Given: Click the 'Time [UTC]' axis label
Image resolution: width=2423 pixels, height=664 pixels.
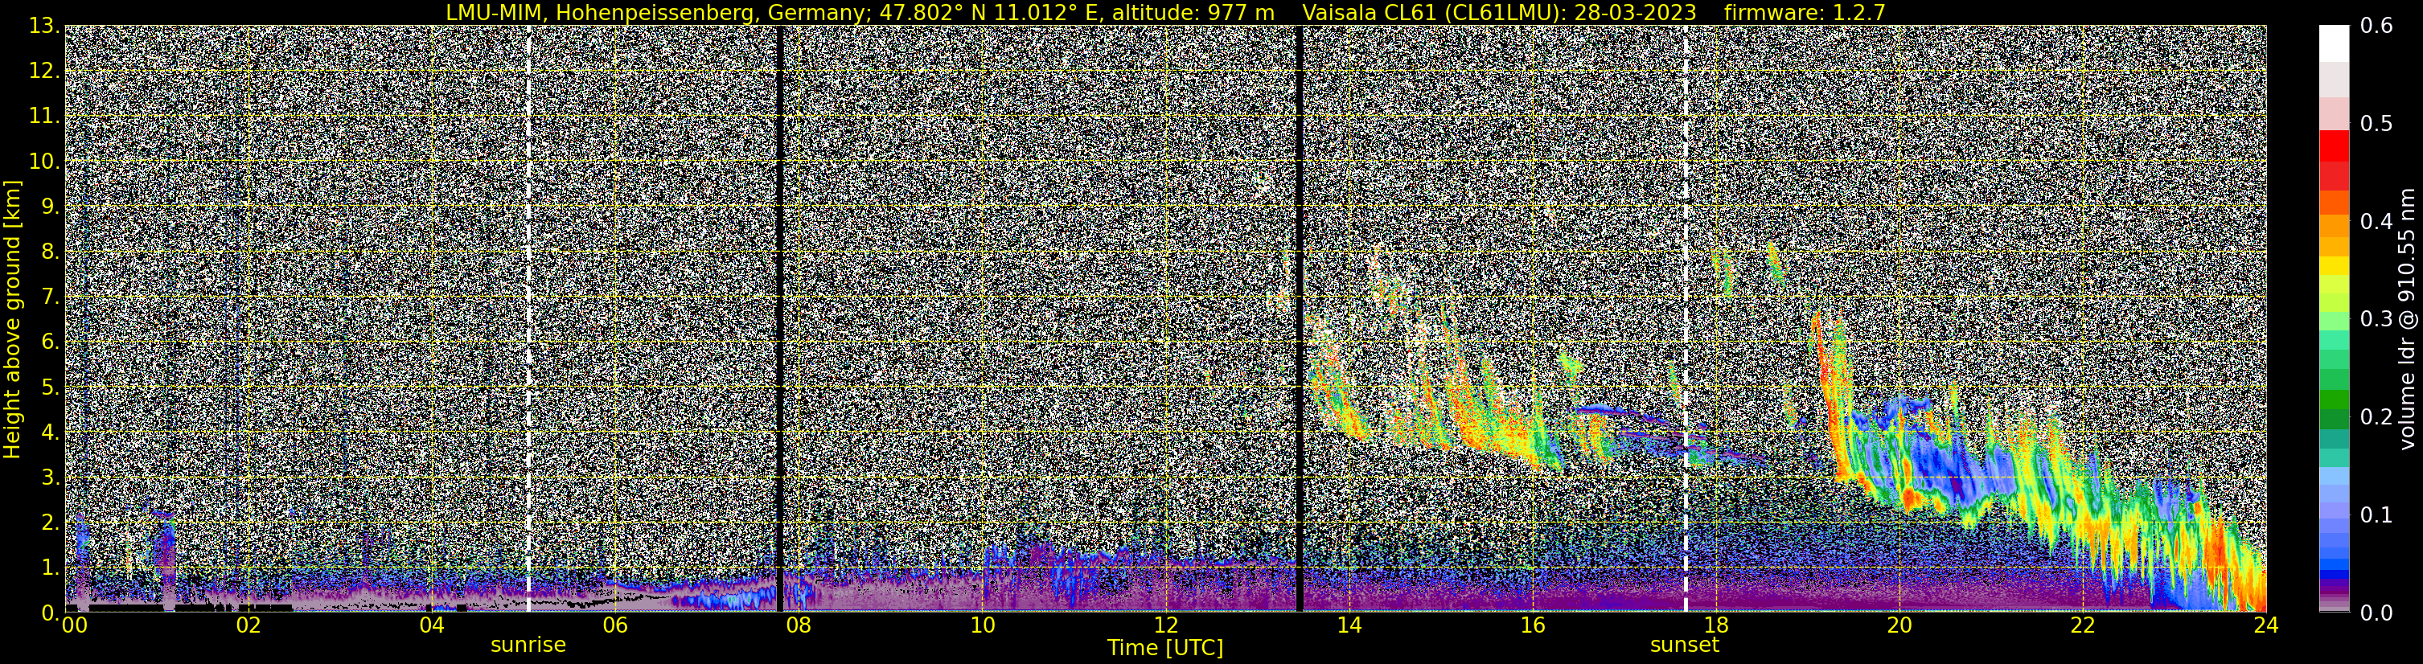Looking at the screenshot, I should coord(1164,647).
